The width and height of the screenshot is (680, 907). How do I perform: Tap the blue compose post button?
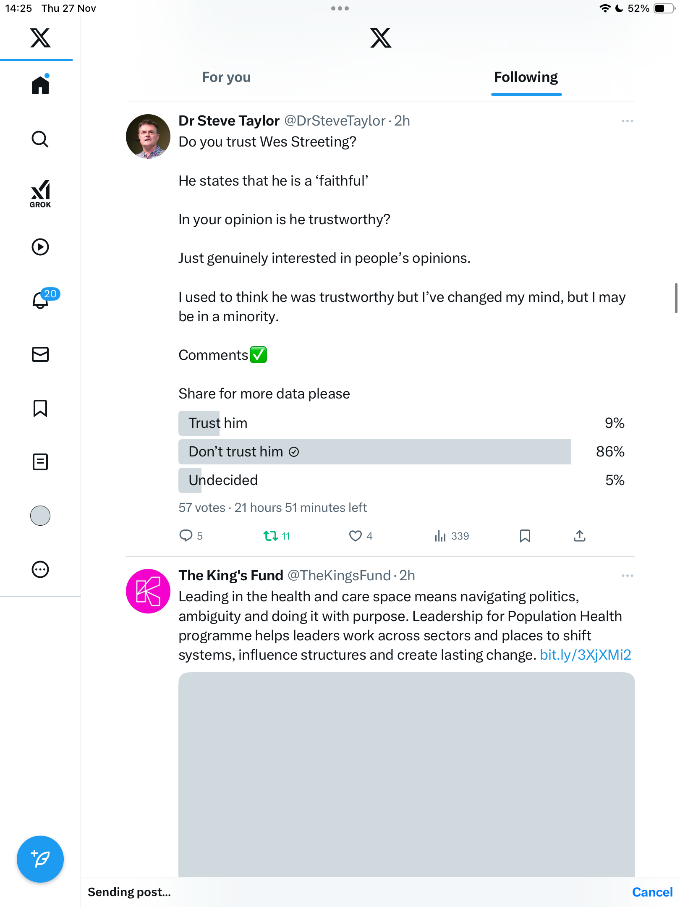coord(40,859)
